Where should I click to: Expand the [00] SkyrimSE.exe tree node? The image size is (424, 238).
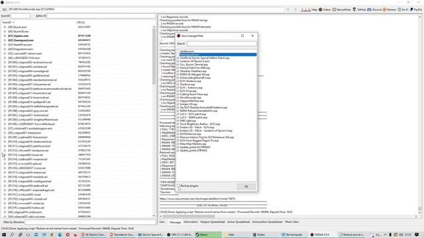pos(5,31)
